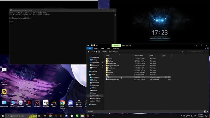Switch to Command Prompt on the taskbar
This screenshot has height=118, width=210.
pos(93,116)
